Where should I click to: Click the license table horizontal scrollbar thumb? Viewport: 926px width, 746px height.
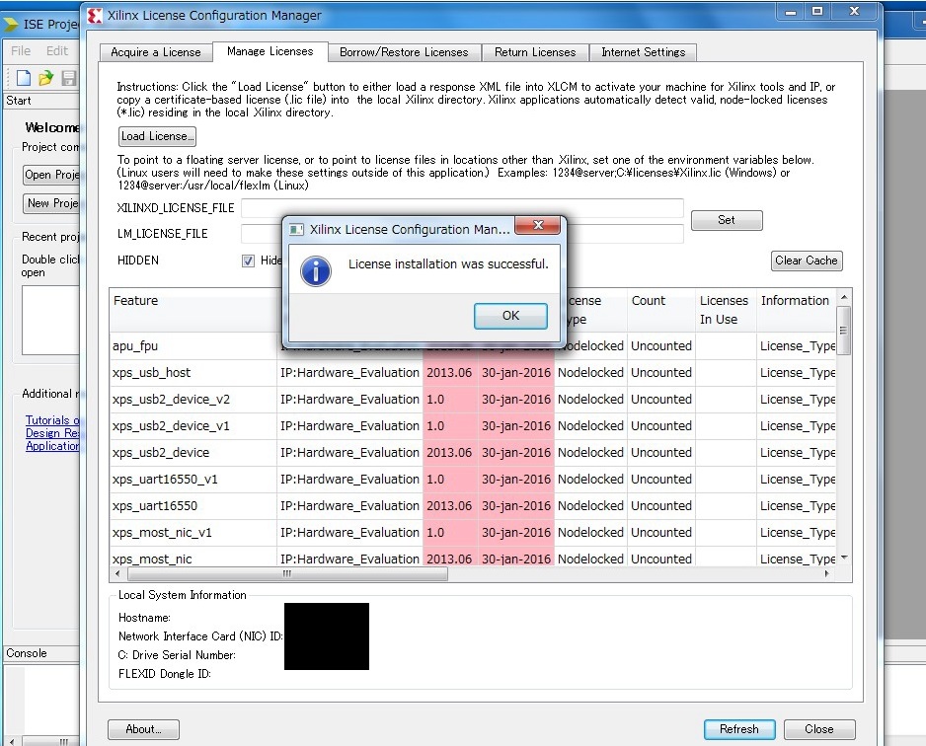[x=287, y=573]
